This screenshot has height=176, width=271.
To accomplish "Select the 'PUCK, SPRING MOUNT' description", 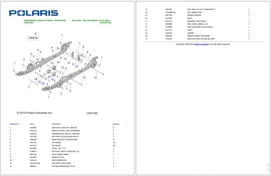I will [x=61, y=154].
